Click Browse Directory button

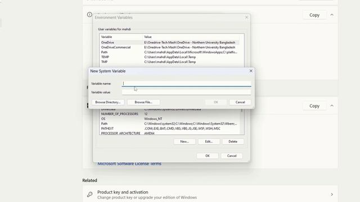coord(108,102)
